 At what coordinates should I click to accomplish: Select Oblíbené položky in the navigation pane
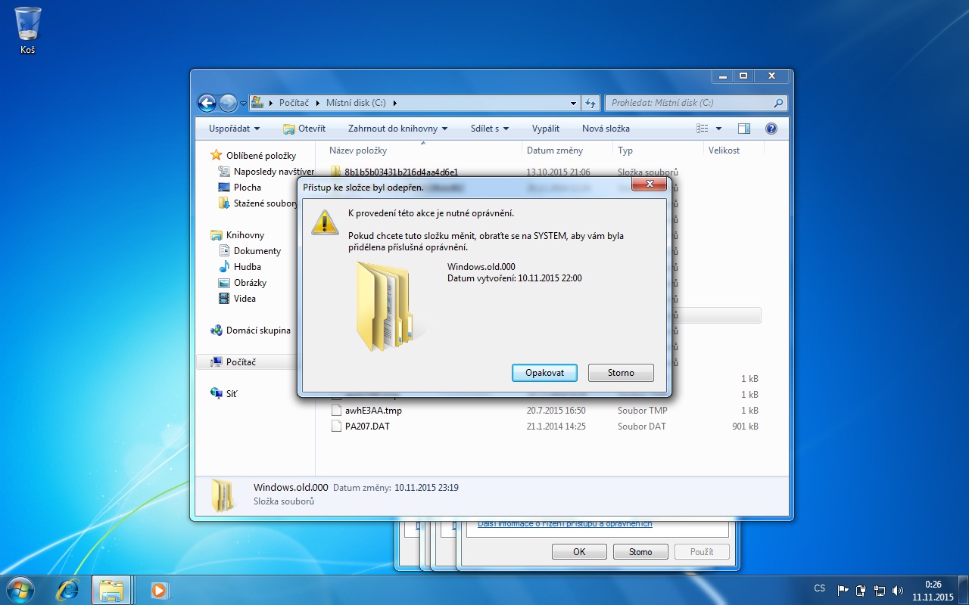(x=260, y=156)
